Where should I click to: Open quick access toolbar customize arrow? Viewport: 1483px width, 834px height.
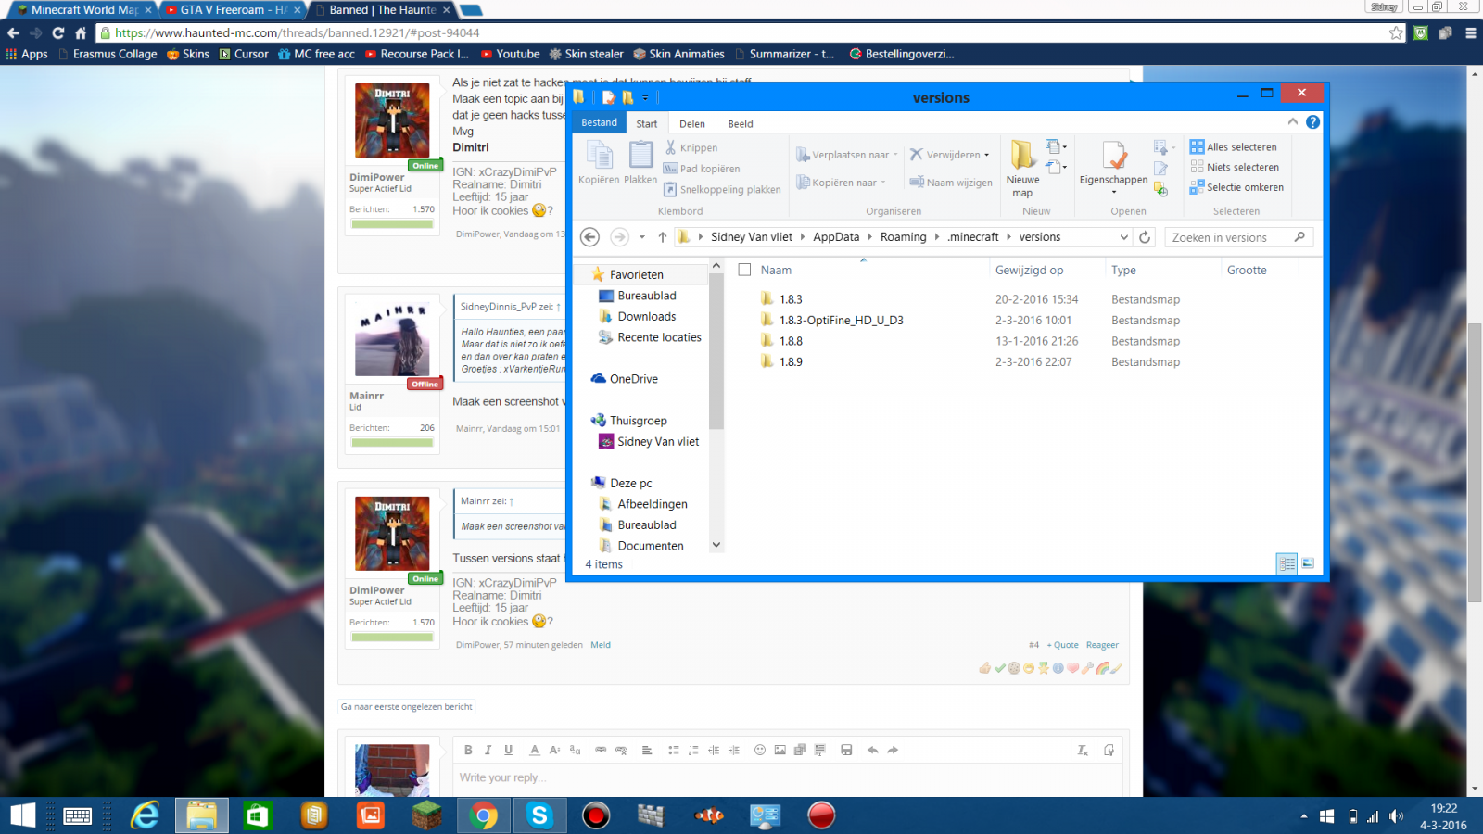tap(645, 98)
